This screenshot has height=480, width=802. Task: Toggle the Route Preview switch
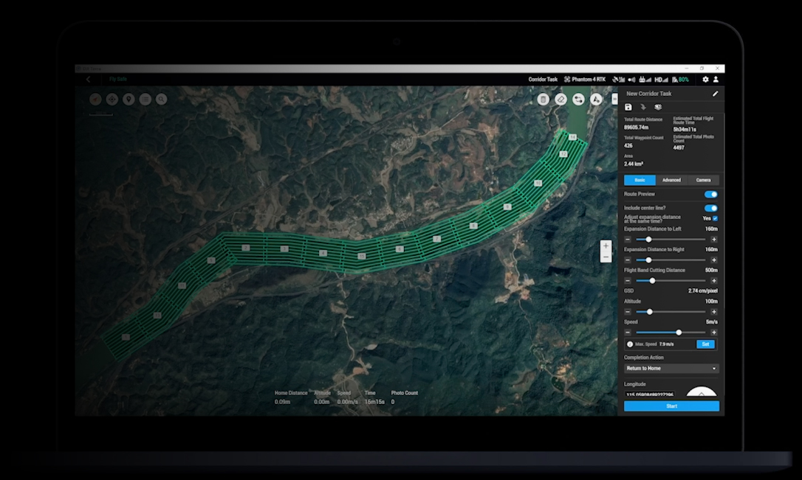pyautogui.click(x=710, y=195)
